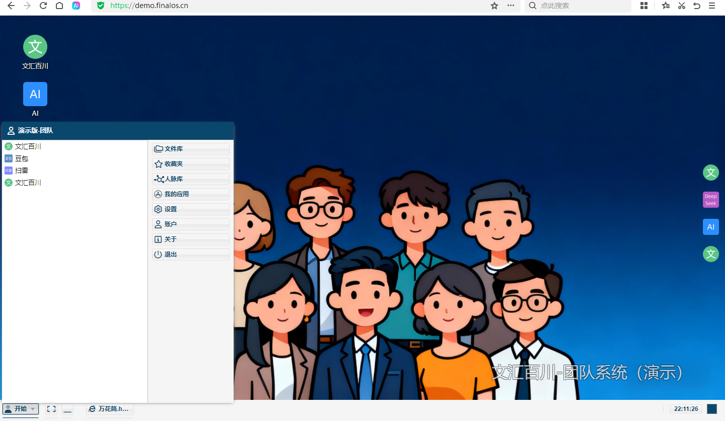Toggle the 开始 start menu button
725x421 pixels.
pyautogui.click(x=21, y=409)
